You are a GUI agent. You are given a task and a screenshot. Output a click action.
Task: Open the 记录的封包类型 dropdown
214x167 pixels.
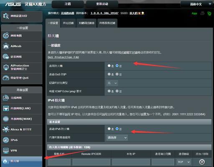click(112, 83)
